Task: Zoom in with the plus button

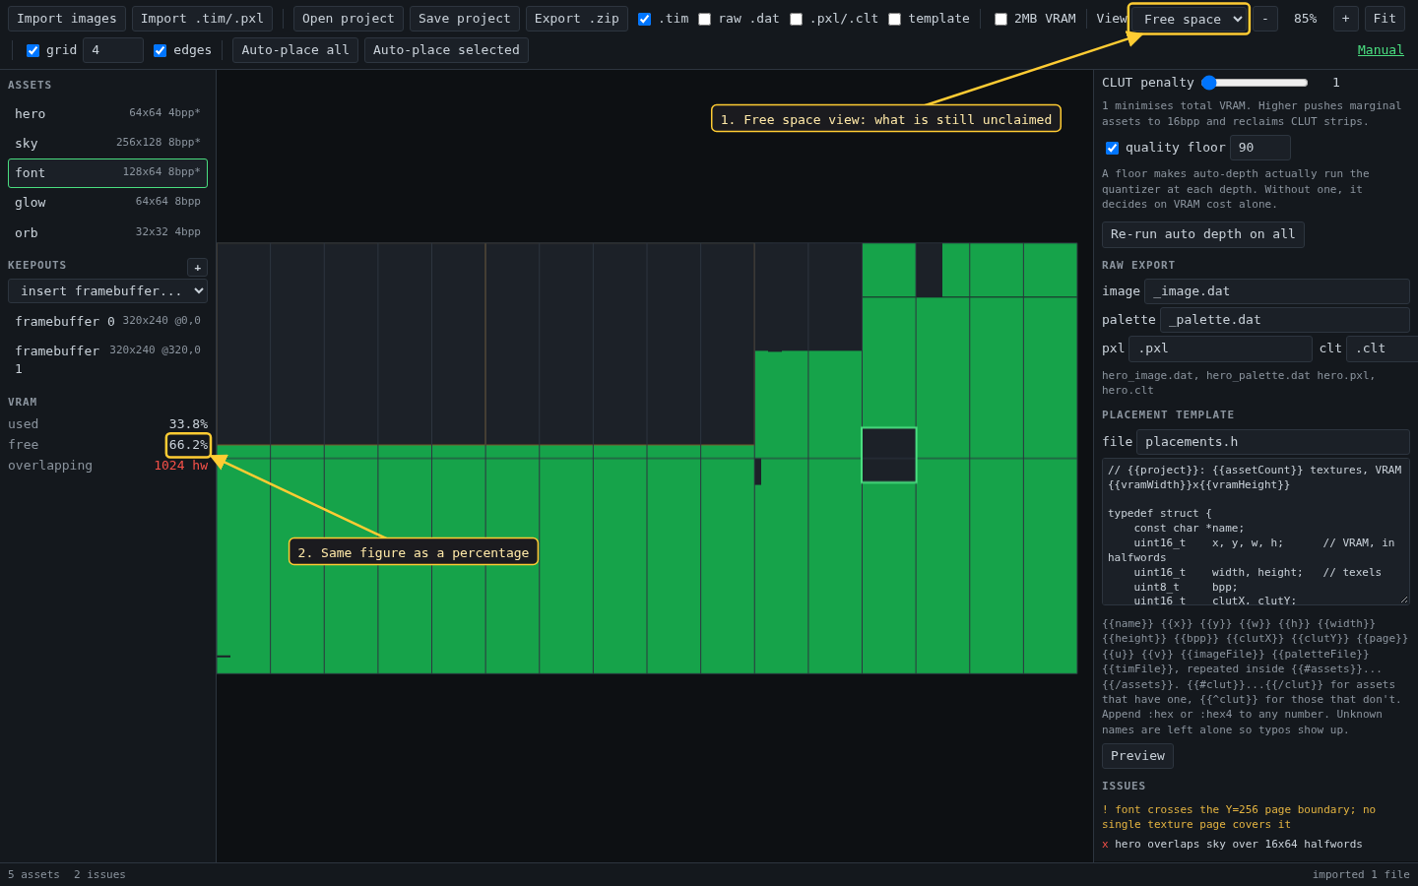Action: 1345,19
